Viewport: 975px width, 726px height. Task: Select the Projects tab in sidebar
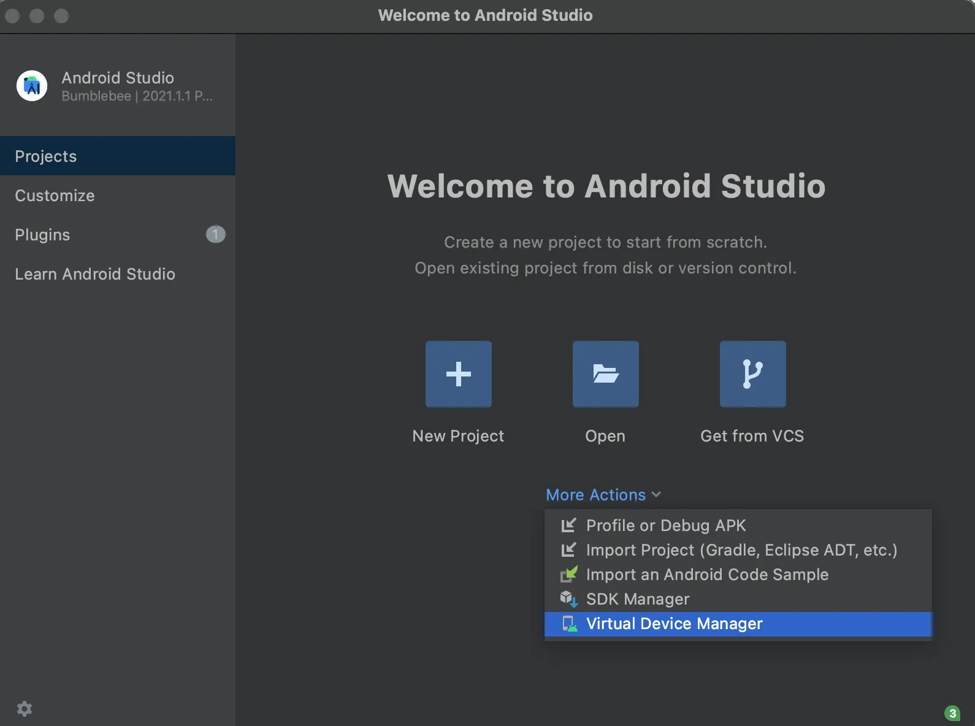[118, 156]
